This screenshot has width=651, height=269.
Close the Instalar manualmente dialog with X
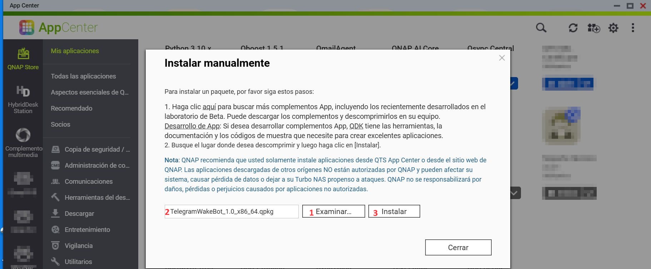point(502,58)
